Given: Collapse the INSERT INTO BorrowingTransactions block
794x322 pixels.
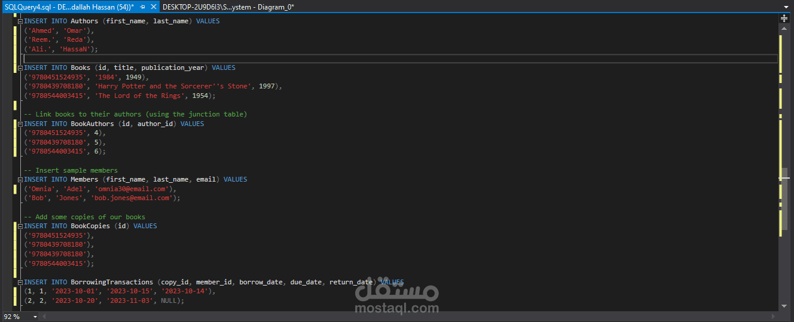Looking at the screenshot, I should pos(21,282).
